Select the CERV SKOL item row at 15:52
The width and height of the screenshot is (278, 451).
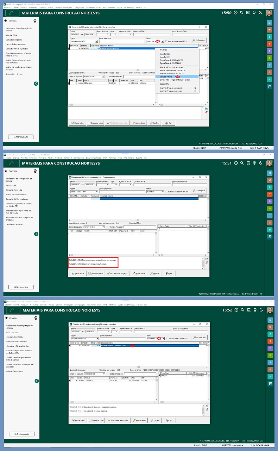(x=112, y=381)
